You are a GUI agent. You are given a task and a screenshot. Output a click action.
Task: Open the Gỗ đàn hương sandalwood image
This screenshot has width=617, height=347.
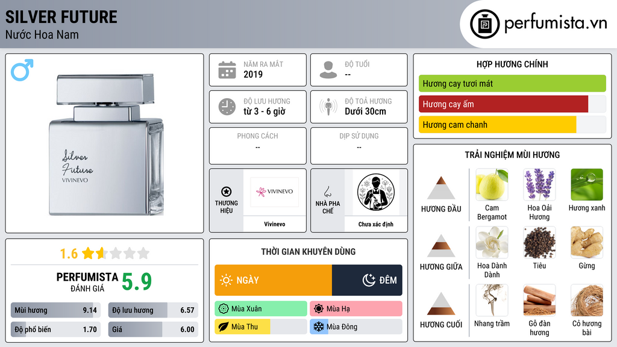(x=539, y=300)
